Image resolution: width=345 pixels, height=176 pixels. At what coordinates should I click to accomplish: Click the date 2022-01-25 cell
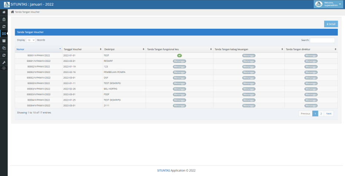click(x=83, y=100)
